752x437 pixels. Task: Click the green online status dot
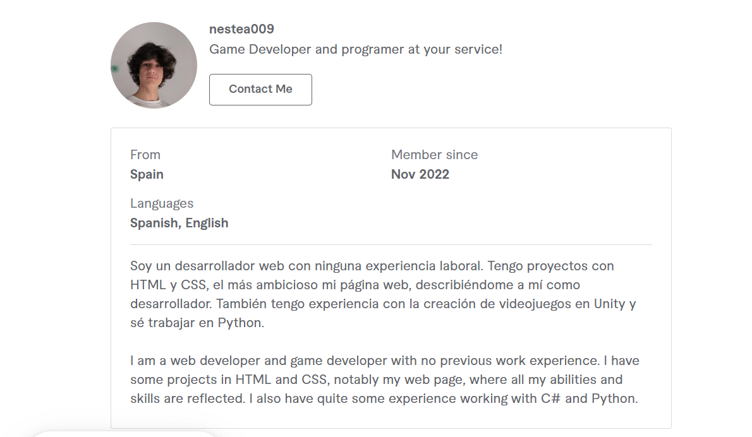pos(114,69)
